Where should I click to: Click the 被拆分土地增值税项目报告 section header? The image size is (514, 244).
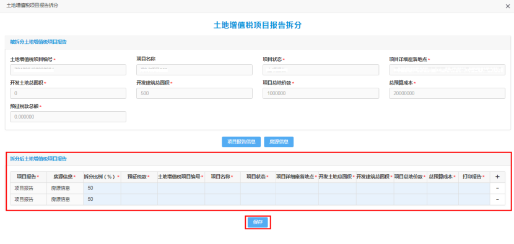(x=38, y=42)
